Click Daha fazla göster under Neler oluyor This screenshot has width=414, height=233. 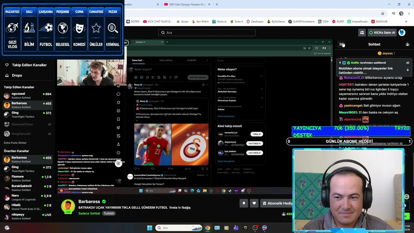coord(226,116)
